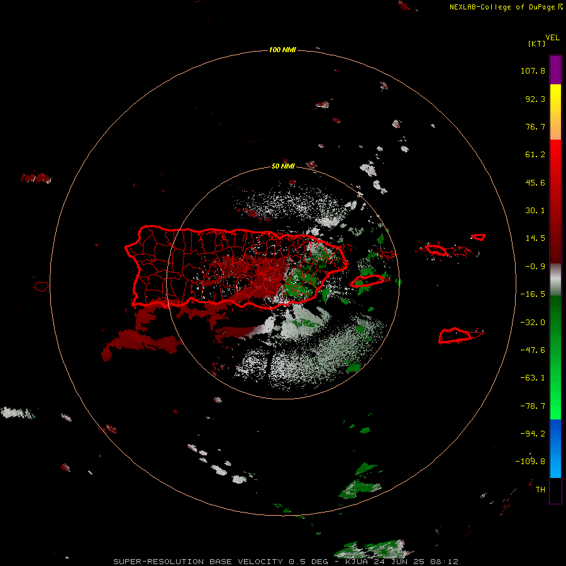566x566 pixels.
Task: Click the NEXLAB-College of DuPage label
Action: [x=506, y=7]
